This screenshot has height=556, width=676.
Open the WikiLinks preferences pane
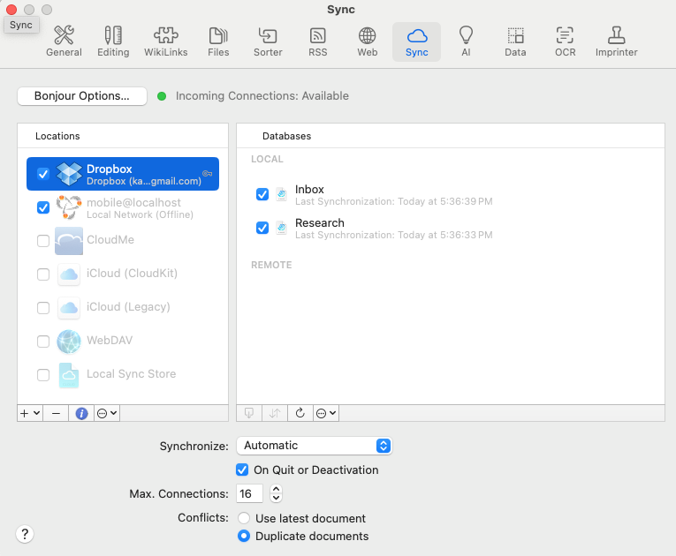(x=165, y=41)
